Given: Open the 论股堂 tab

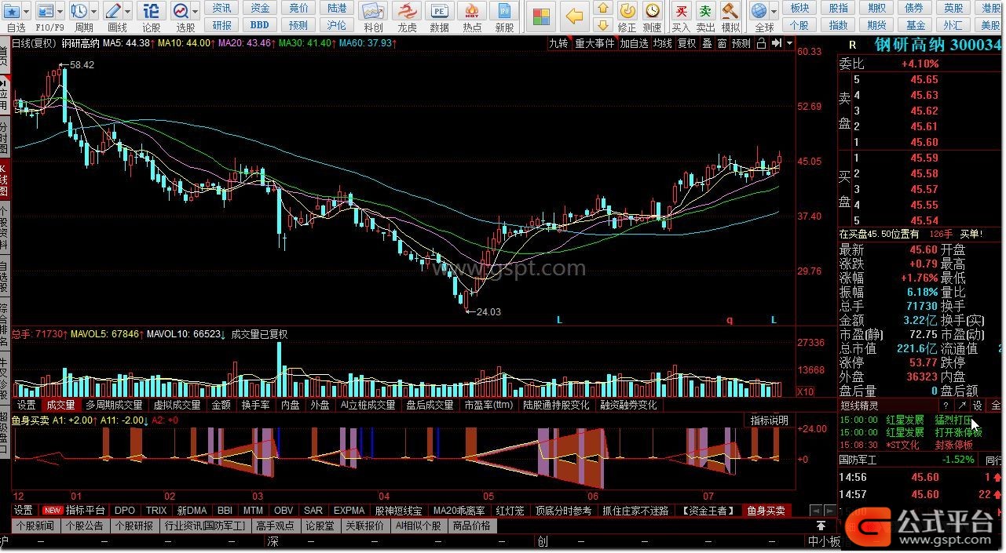Looking at the screenshot, I should [320, 526].
